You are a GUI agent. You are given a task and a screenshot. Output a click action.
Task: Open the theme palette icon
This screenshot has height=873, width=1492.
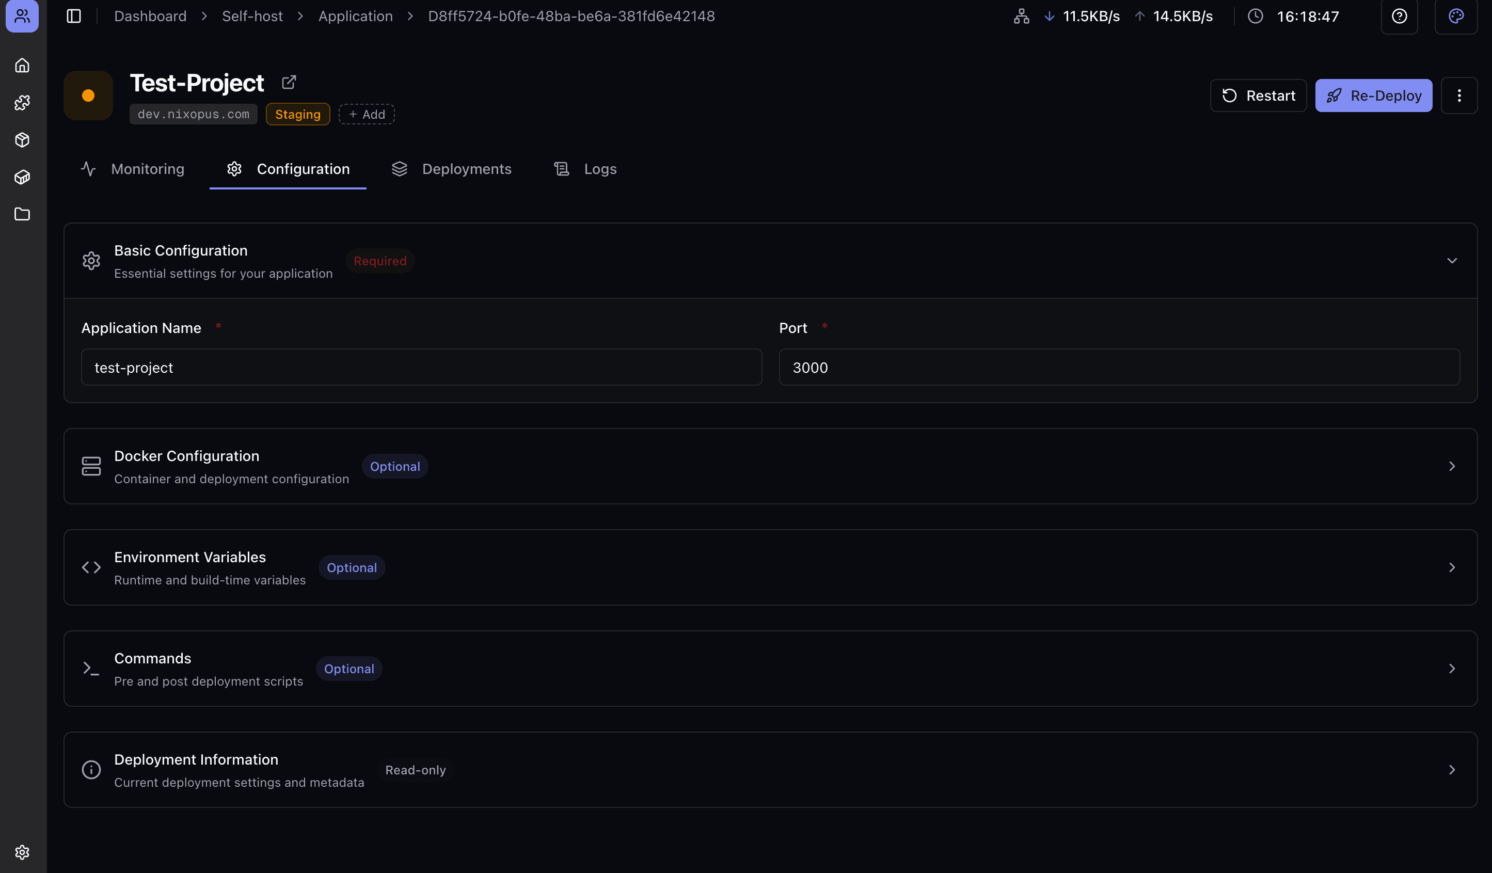point(1455,16)
